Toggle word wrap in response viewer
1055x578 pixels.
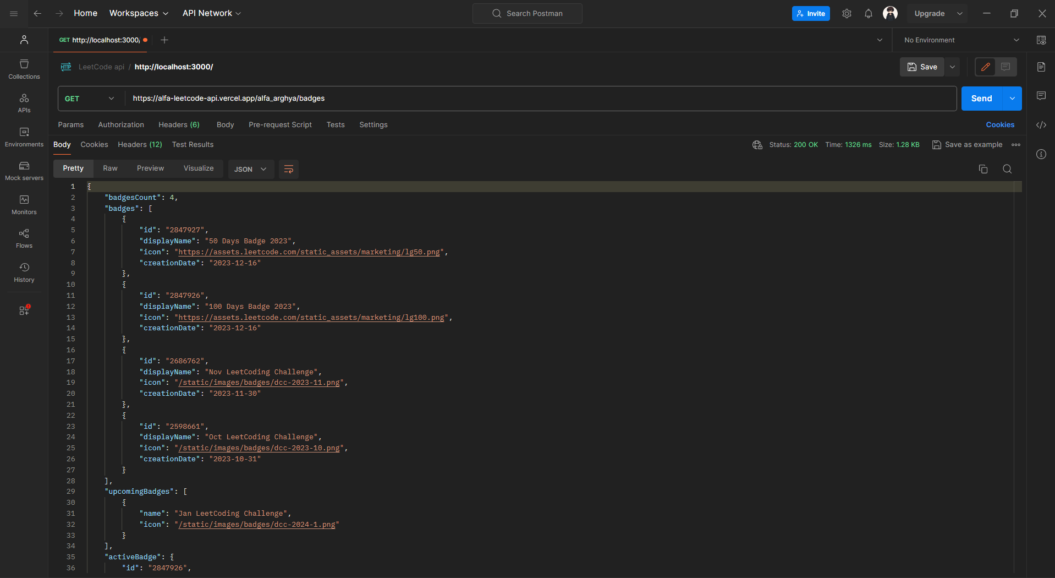288,169
